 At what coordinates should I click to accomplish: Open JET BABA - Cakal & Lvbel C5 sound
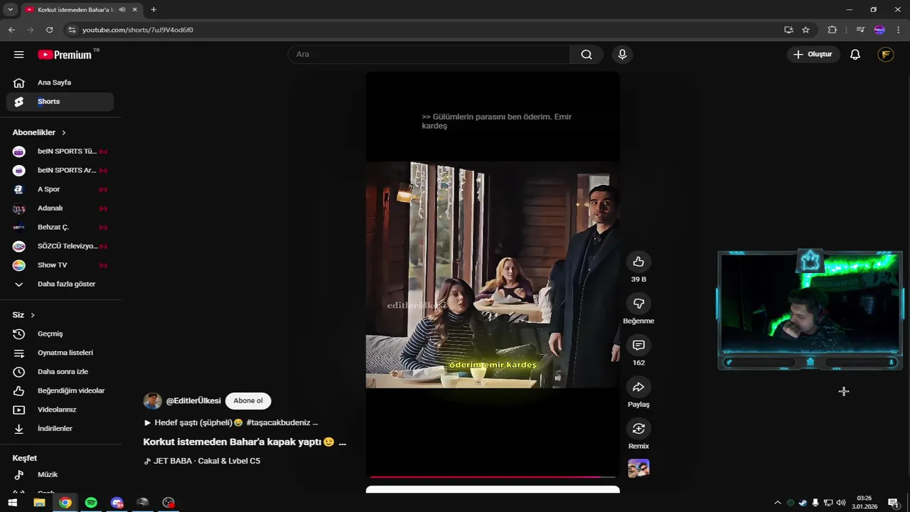coord(207,461)
